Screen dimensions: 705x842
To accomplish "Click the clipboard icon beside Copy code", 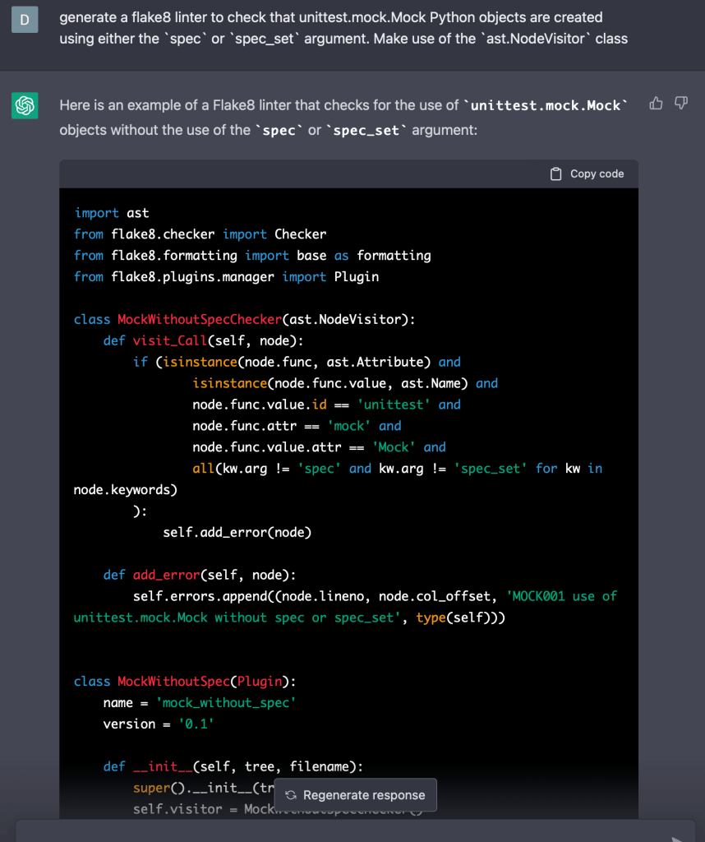I will pos(556,173).
